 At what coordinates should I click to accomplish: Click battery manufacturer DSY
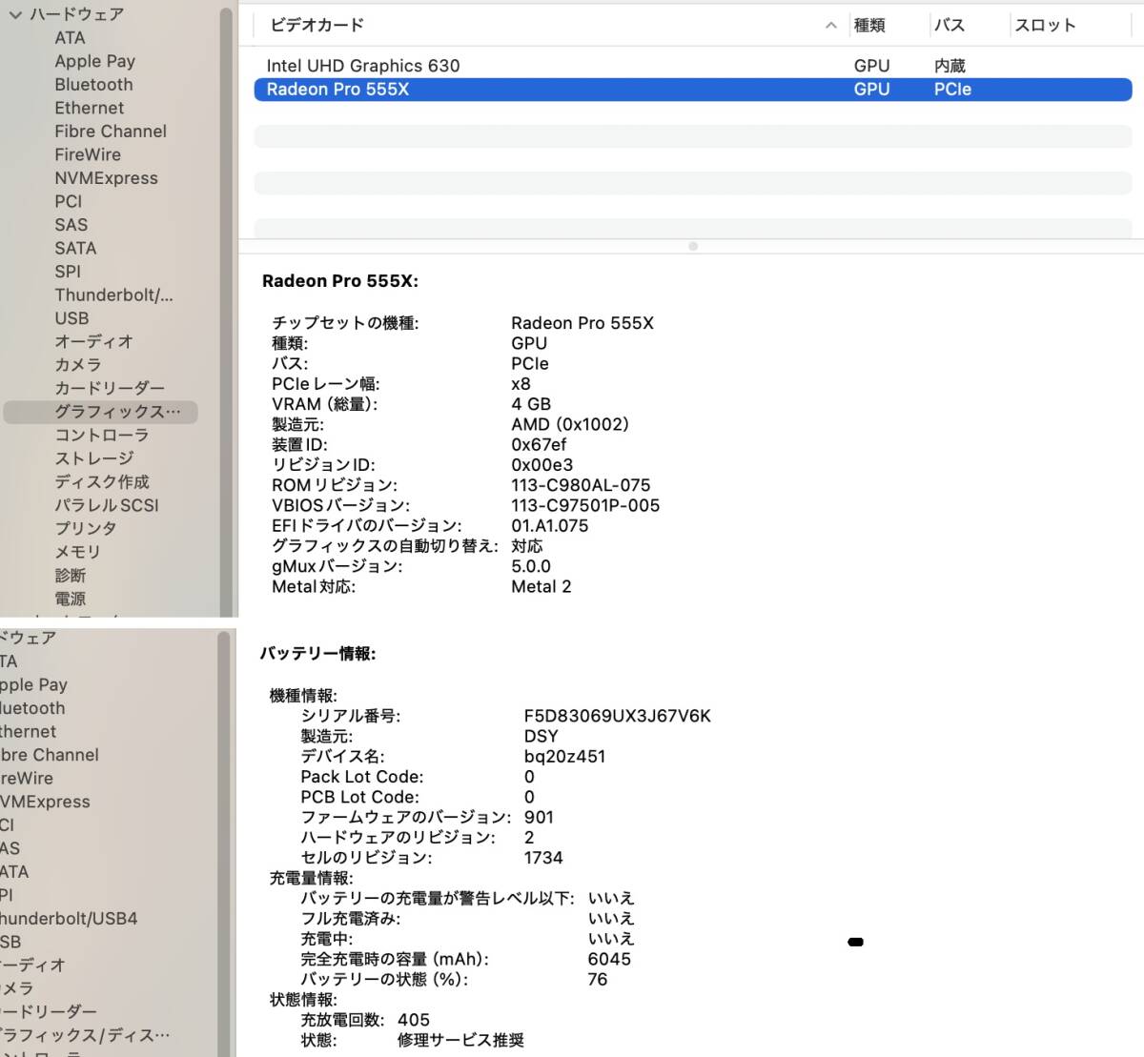541,737
